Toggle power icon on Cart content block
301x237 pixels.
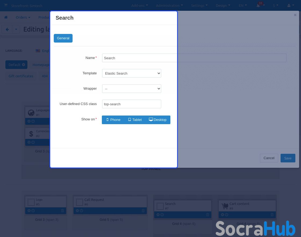point(227,215)
